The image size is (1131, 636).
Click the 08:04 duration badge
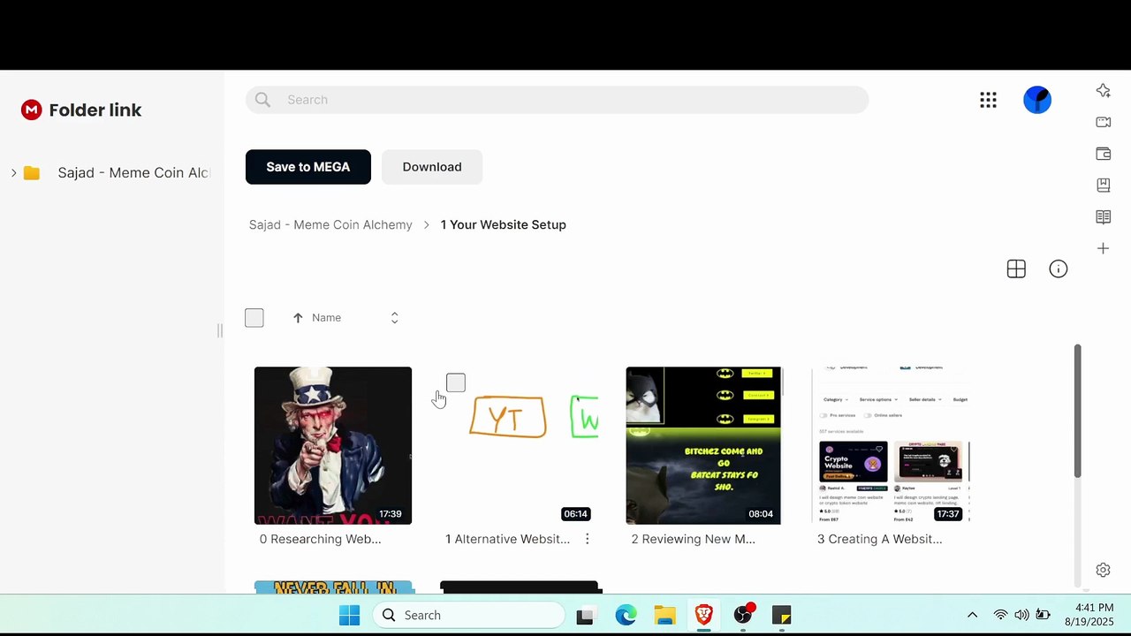tap(761, 514)
